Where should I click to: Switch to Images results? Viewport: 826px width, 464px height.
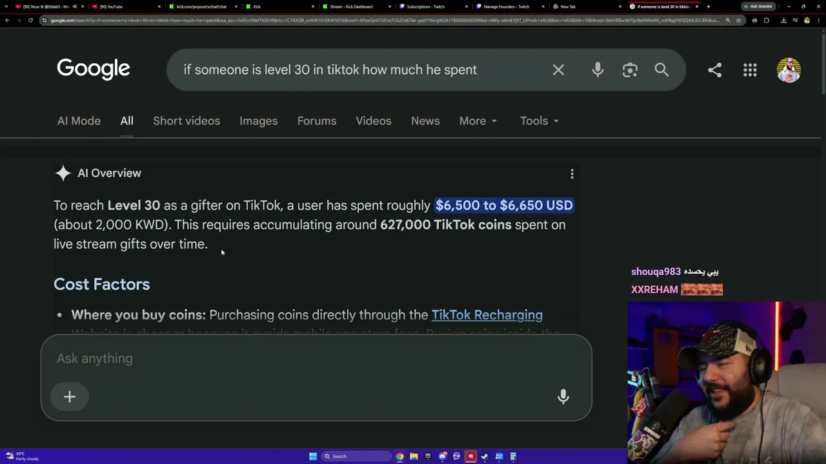click(x=258, y=121)
